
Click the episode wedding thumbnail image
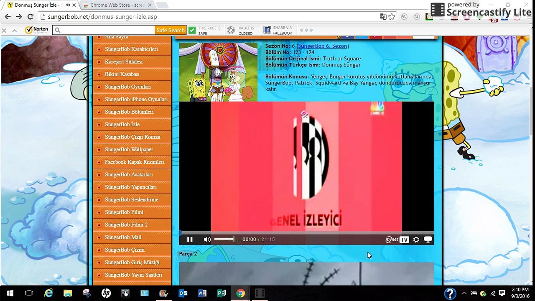tap(218, 71)
